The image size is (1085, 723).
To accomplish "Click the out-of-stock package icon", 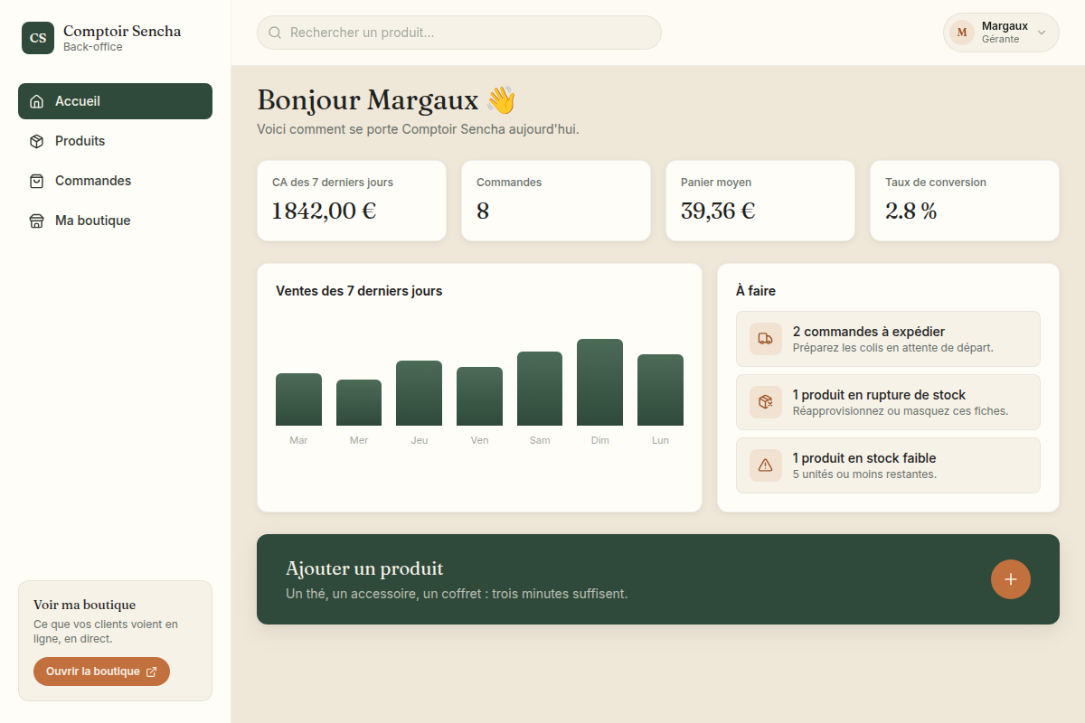I will [x=766, y=402].
